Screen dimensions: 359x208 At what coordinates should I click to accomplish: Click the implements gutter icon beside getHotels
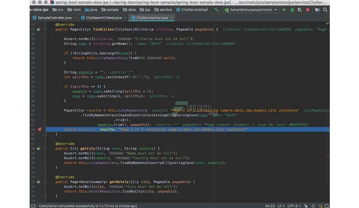(39, 182)
